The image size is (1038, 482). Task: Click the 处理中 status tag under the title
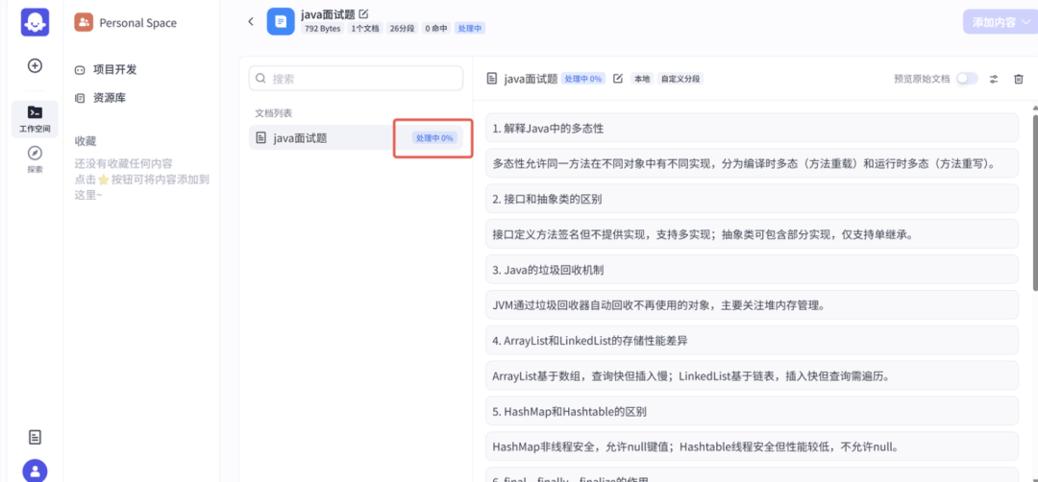(470, 29)
